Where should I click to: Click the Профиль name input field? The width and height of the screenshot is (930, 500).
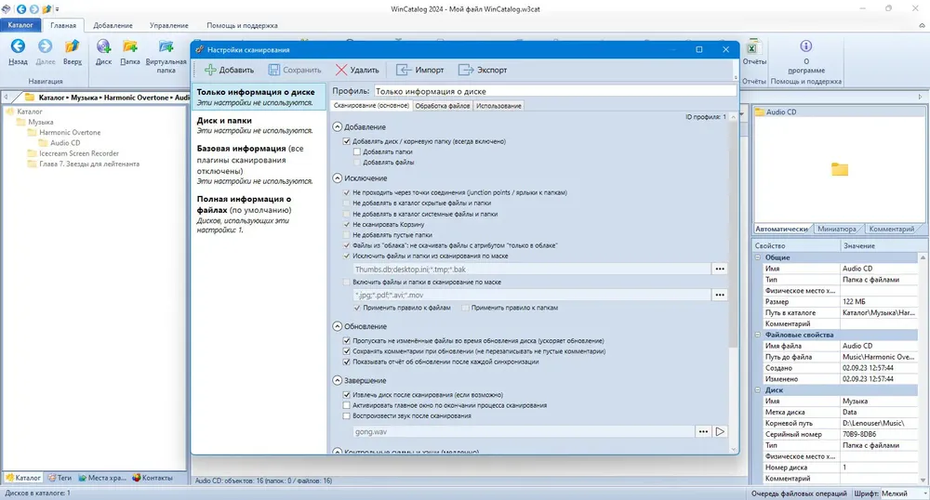[555, 91]
